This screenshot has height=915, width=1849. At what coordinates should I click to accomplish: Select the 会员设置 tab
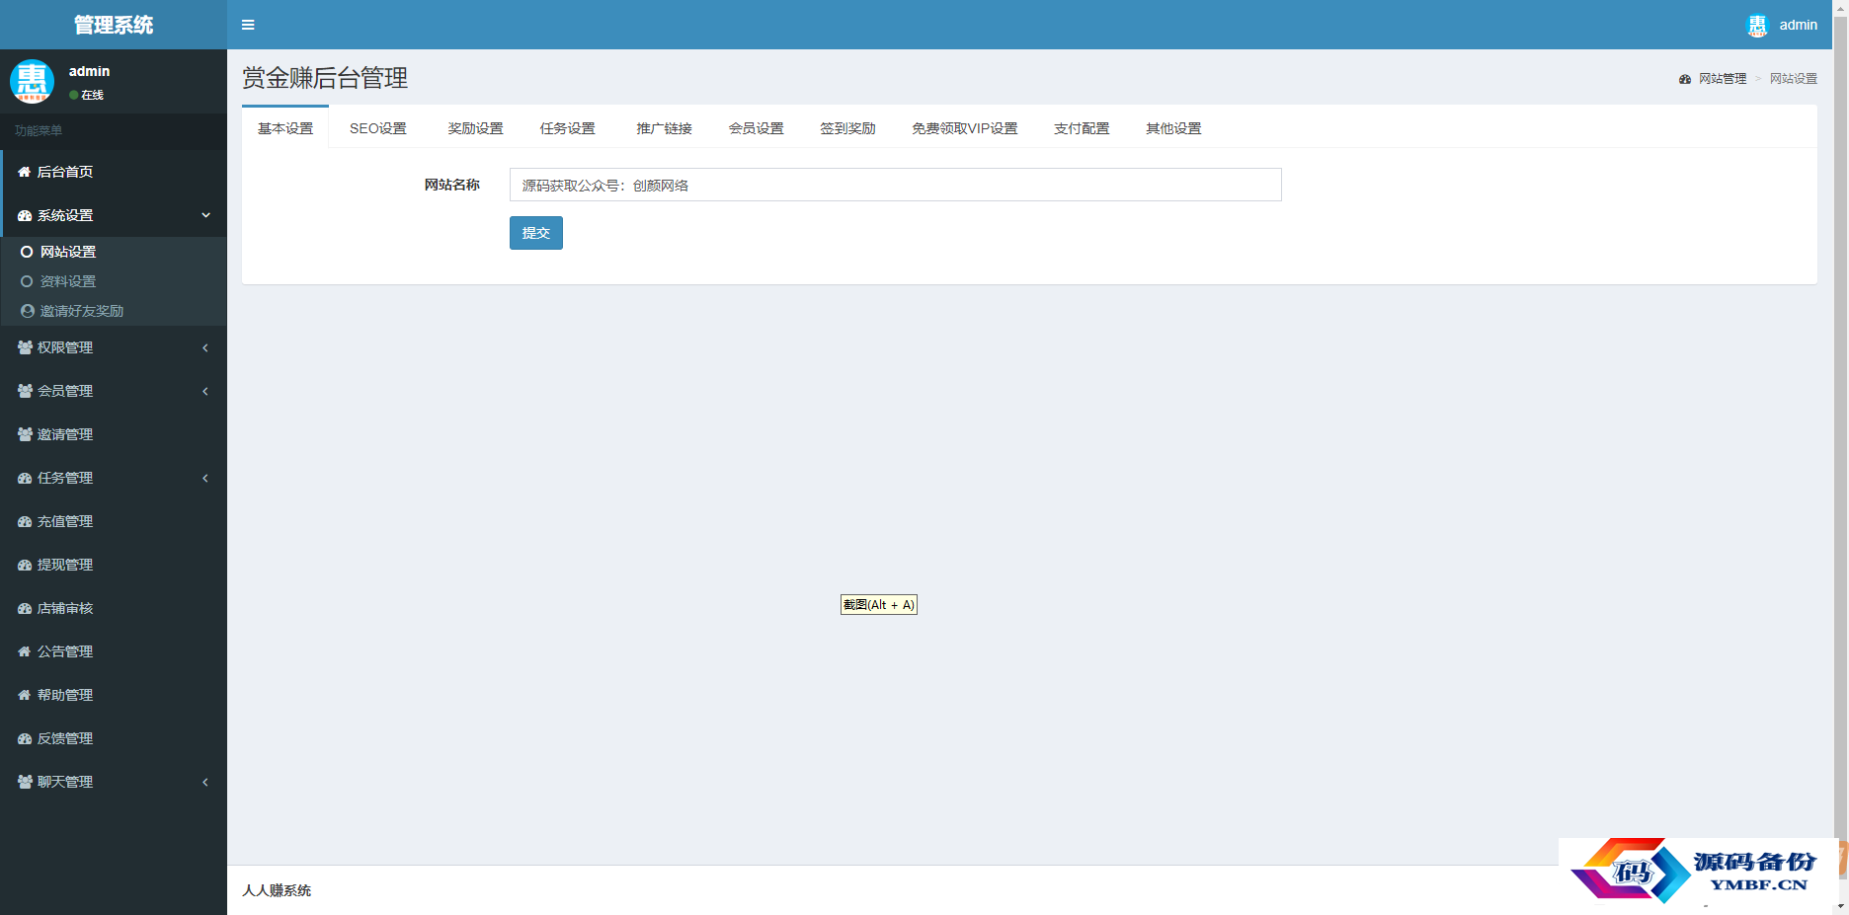tap(756, 128)
